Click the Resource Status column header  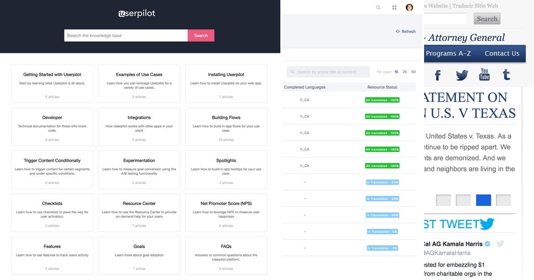(x=382, y=87)
